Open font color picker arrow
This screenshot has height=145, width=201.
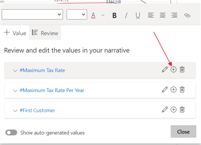[103, 15]
